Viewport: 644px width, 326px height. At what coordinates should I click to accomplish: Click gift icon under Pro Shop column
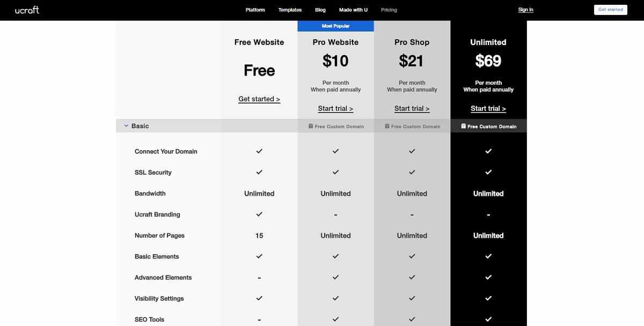pyautogui.click(x=387, y=127)
